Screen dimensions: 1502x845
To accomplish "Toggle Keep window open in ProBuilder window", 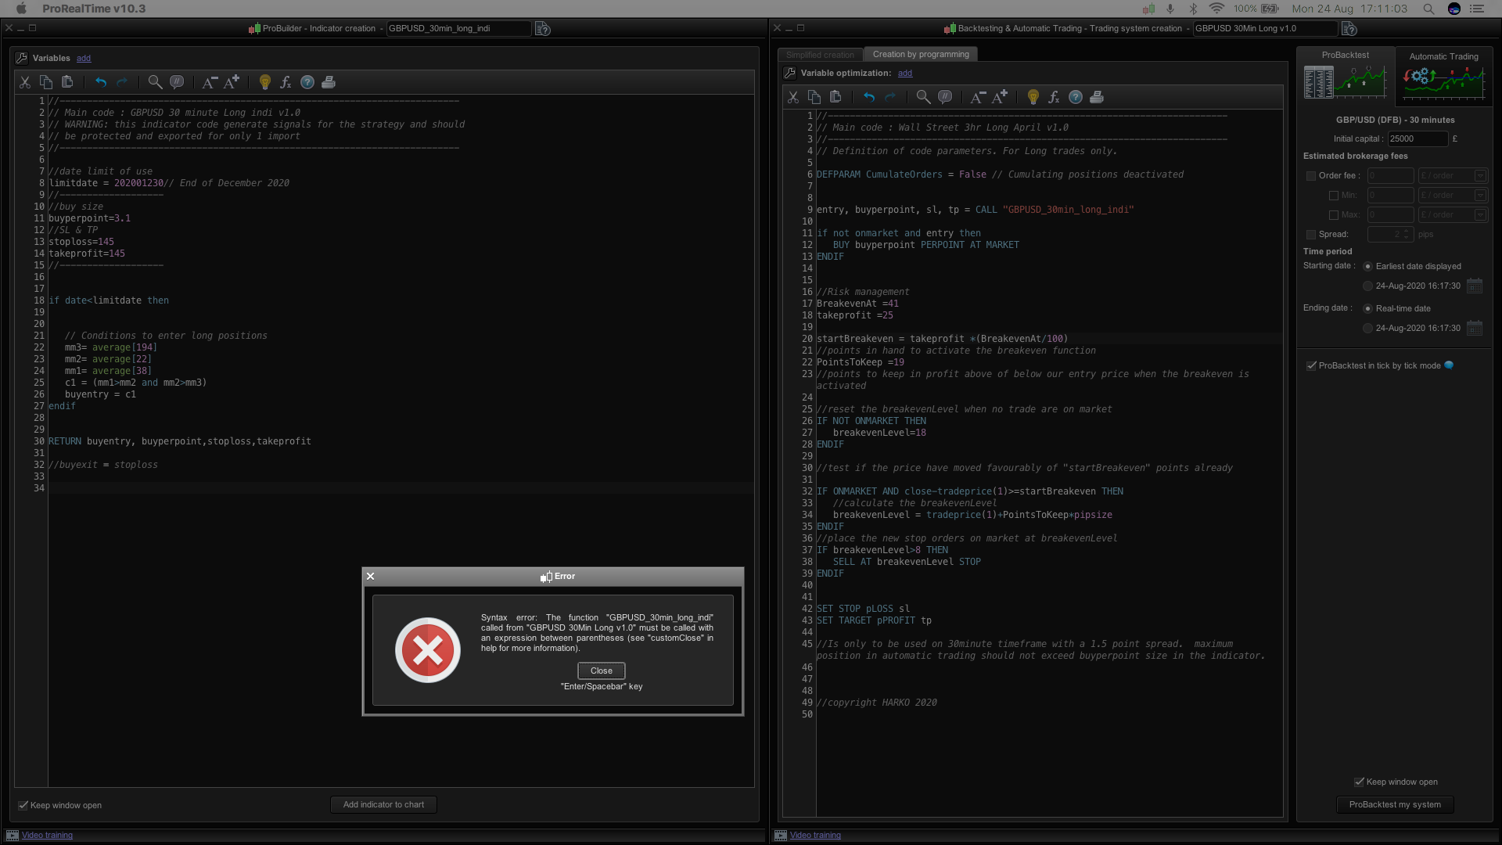I will click(23, 805).
